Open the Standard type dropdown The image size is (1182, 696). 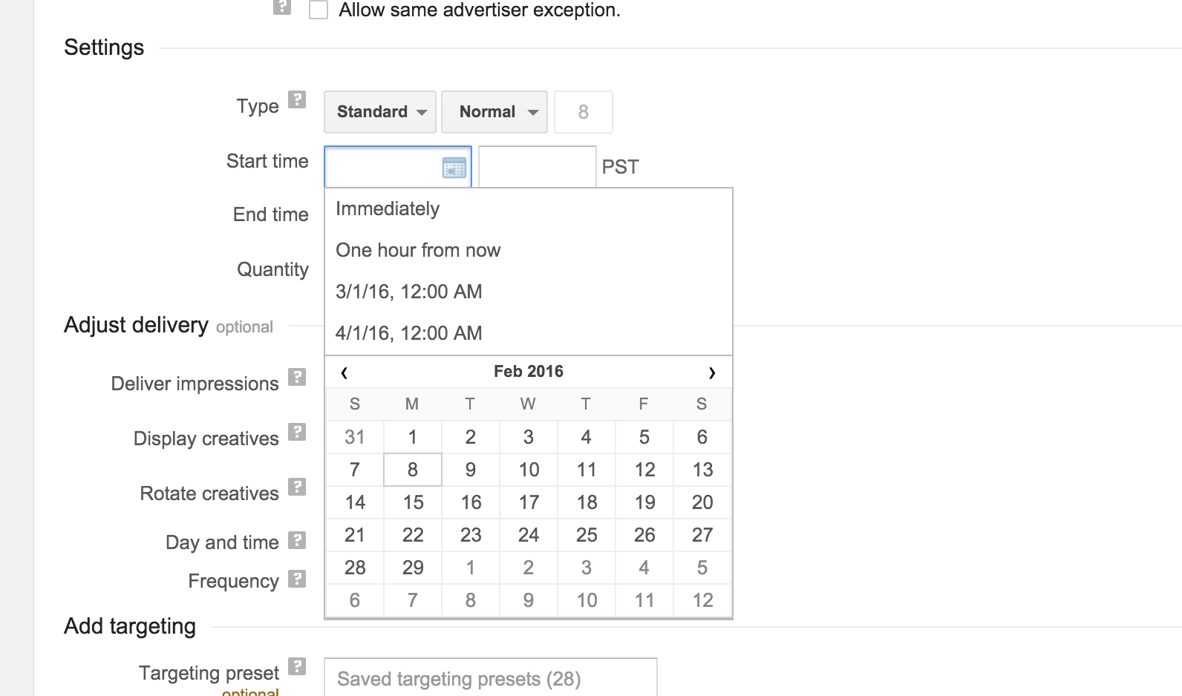[x=379, y=112]
